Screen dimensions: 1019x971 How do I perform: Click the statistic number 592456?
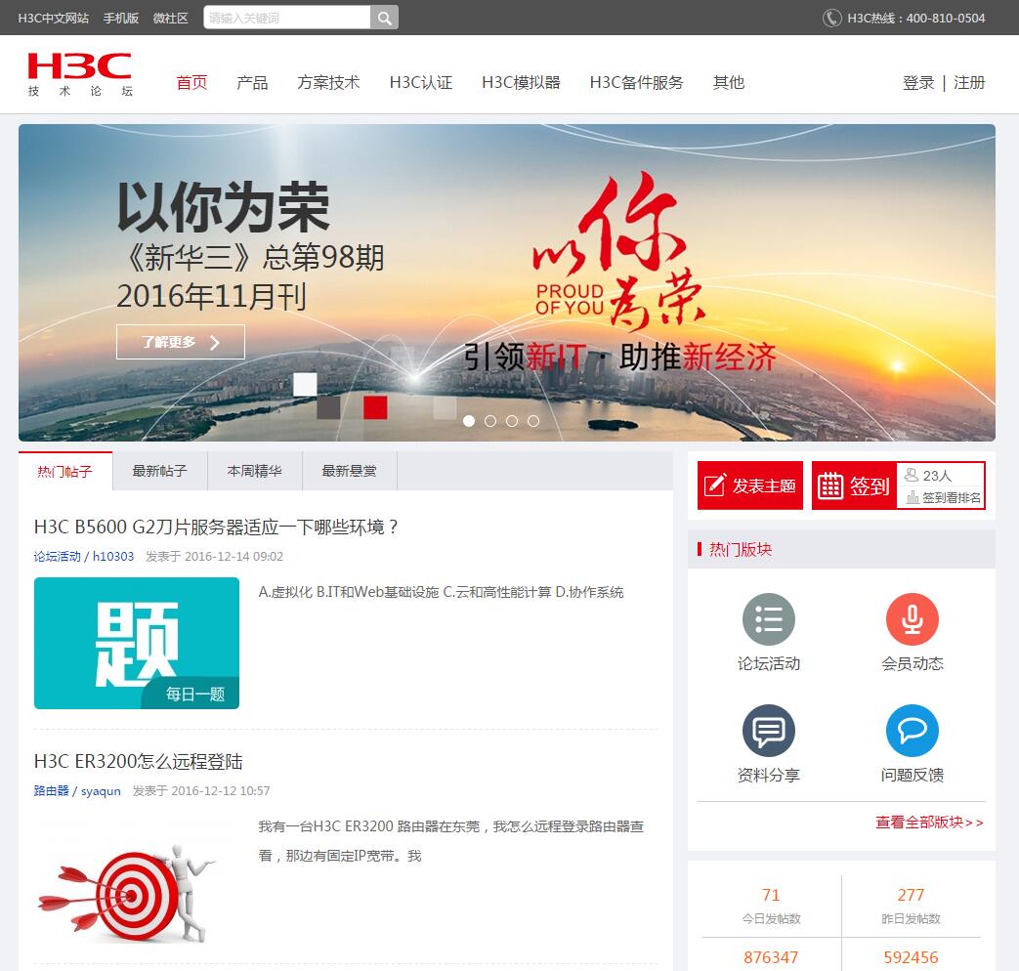[911, 957]
